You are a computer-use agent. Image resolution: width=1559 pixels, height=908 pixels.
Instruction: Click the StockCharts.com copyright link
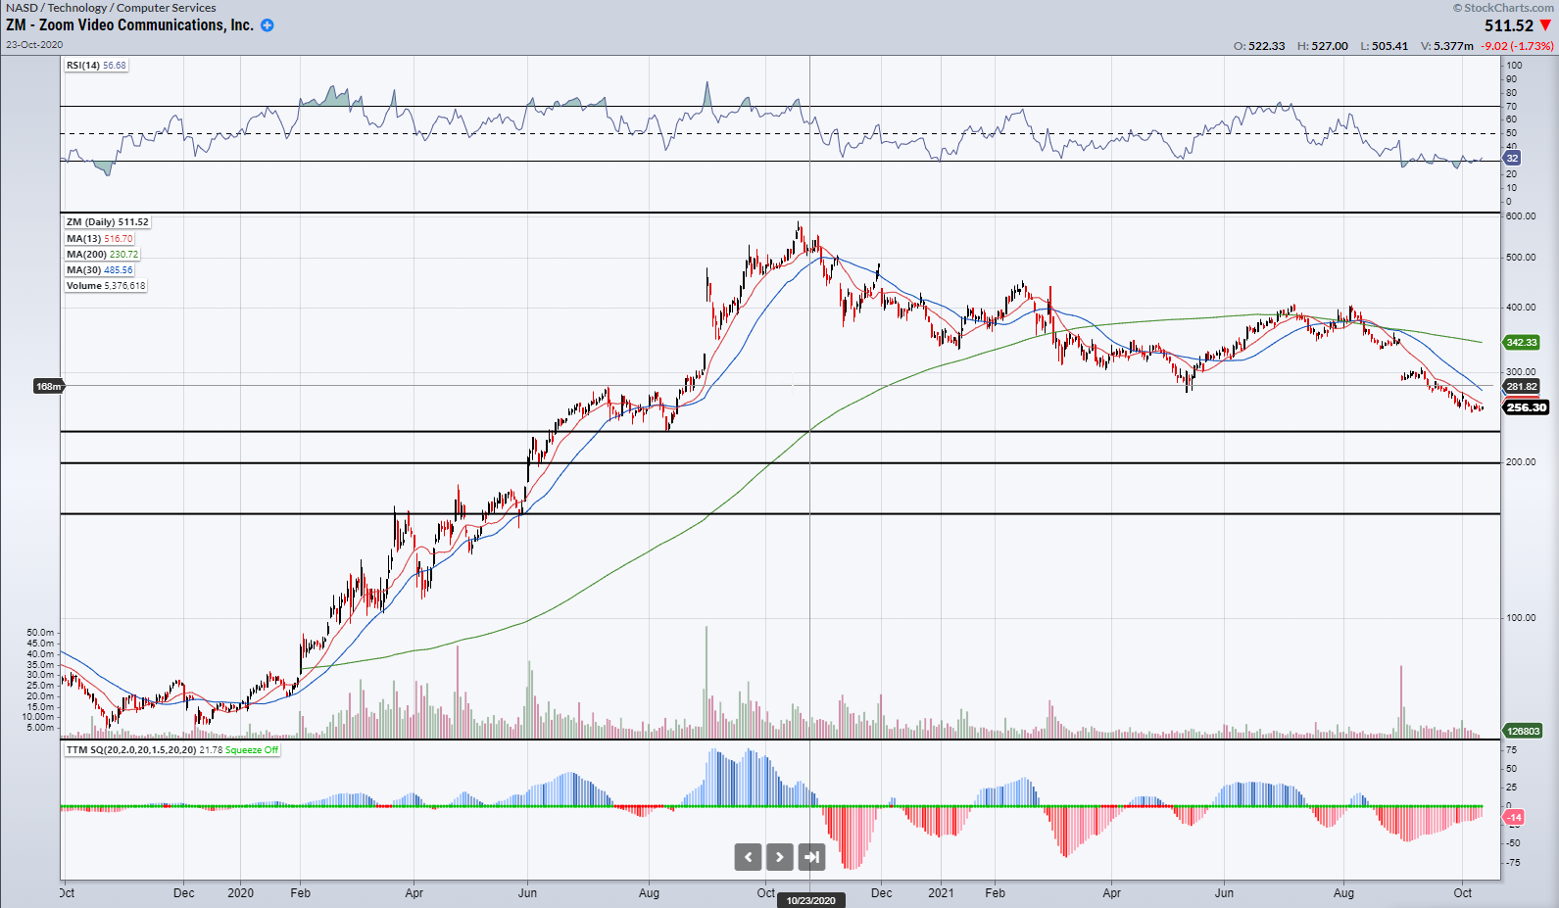1503,8
